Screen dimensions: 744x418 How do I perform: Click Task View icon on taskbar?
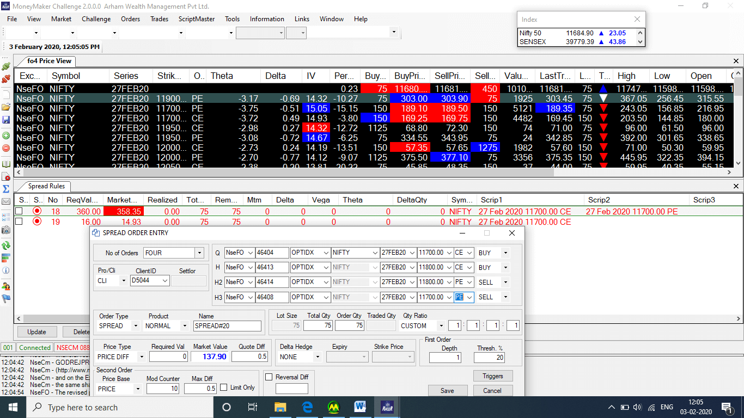[x=253, y=407]
